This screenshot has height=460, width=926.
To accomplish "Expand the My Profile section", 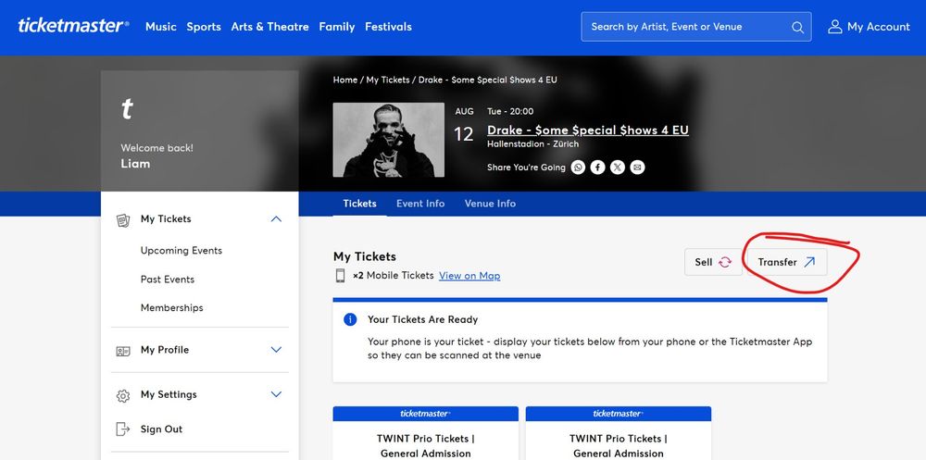I will (x=276, y=350).
